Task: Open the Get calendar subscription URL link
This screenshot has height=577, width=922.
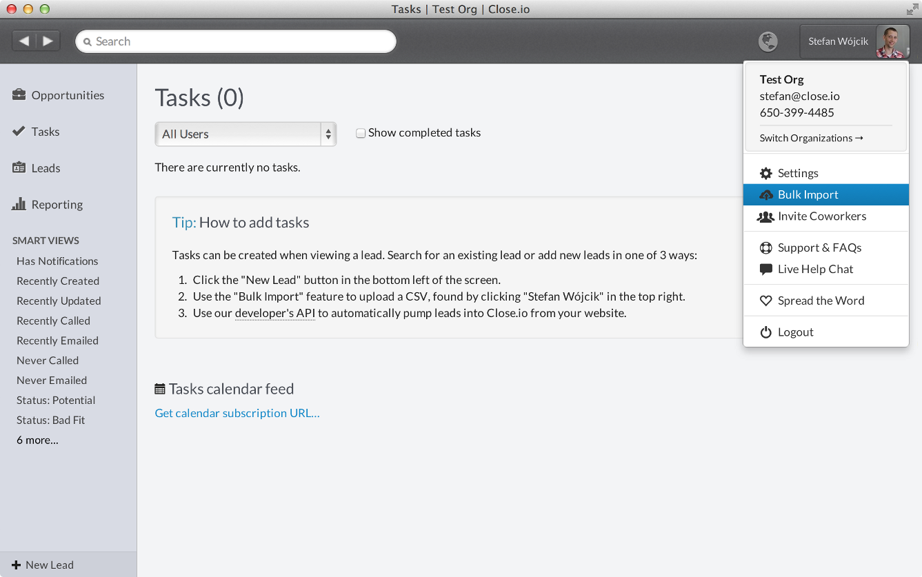Action: pyautogui.click(x=237, y=413)
